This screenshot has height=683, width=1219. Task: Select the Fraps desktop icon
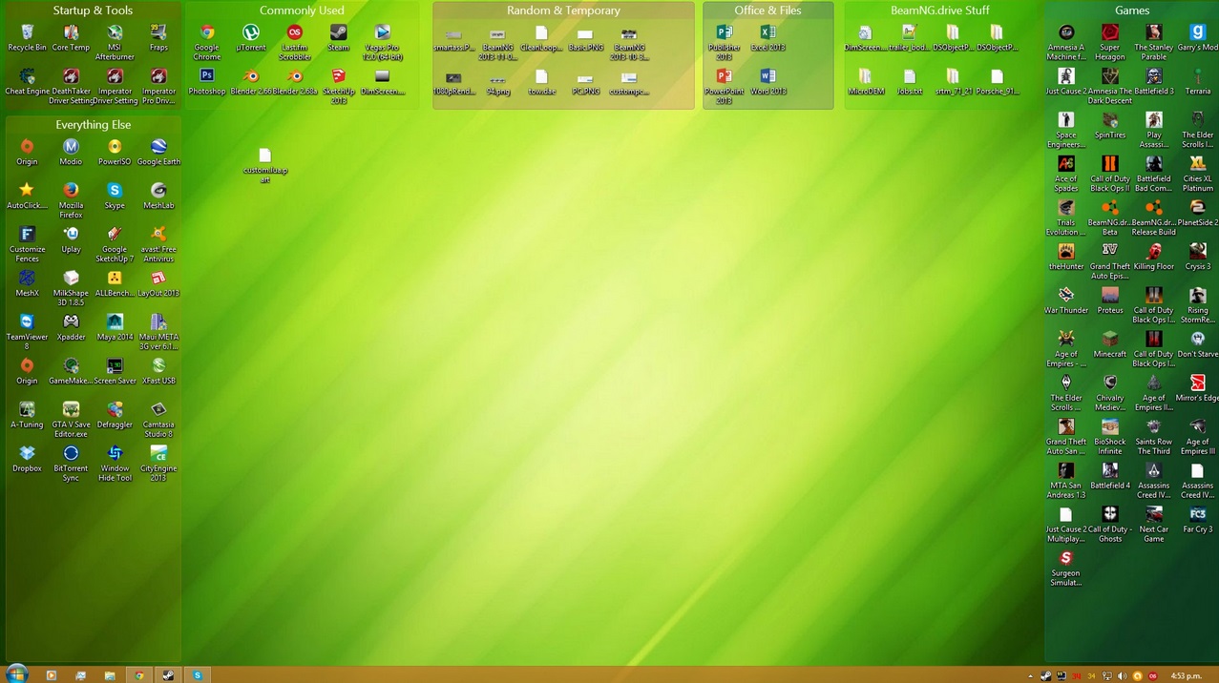pos(158,38)
